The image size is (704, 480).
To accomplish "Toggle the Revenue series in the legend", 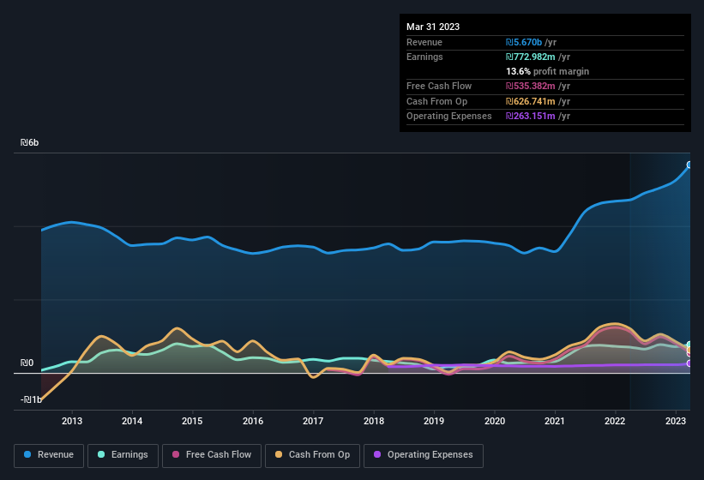I will tap(51, 455).
